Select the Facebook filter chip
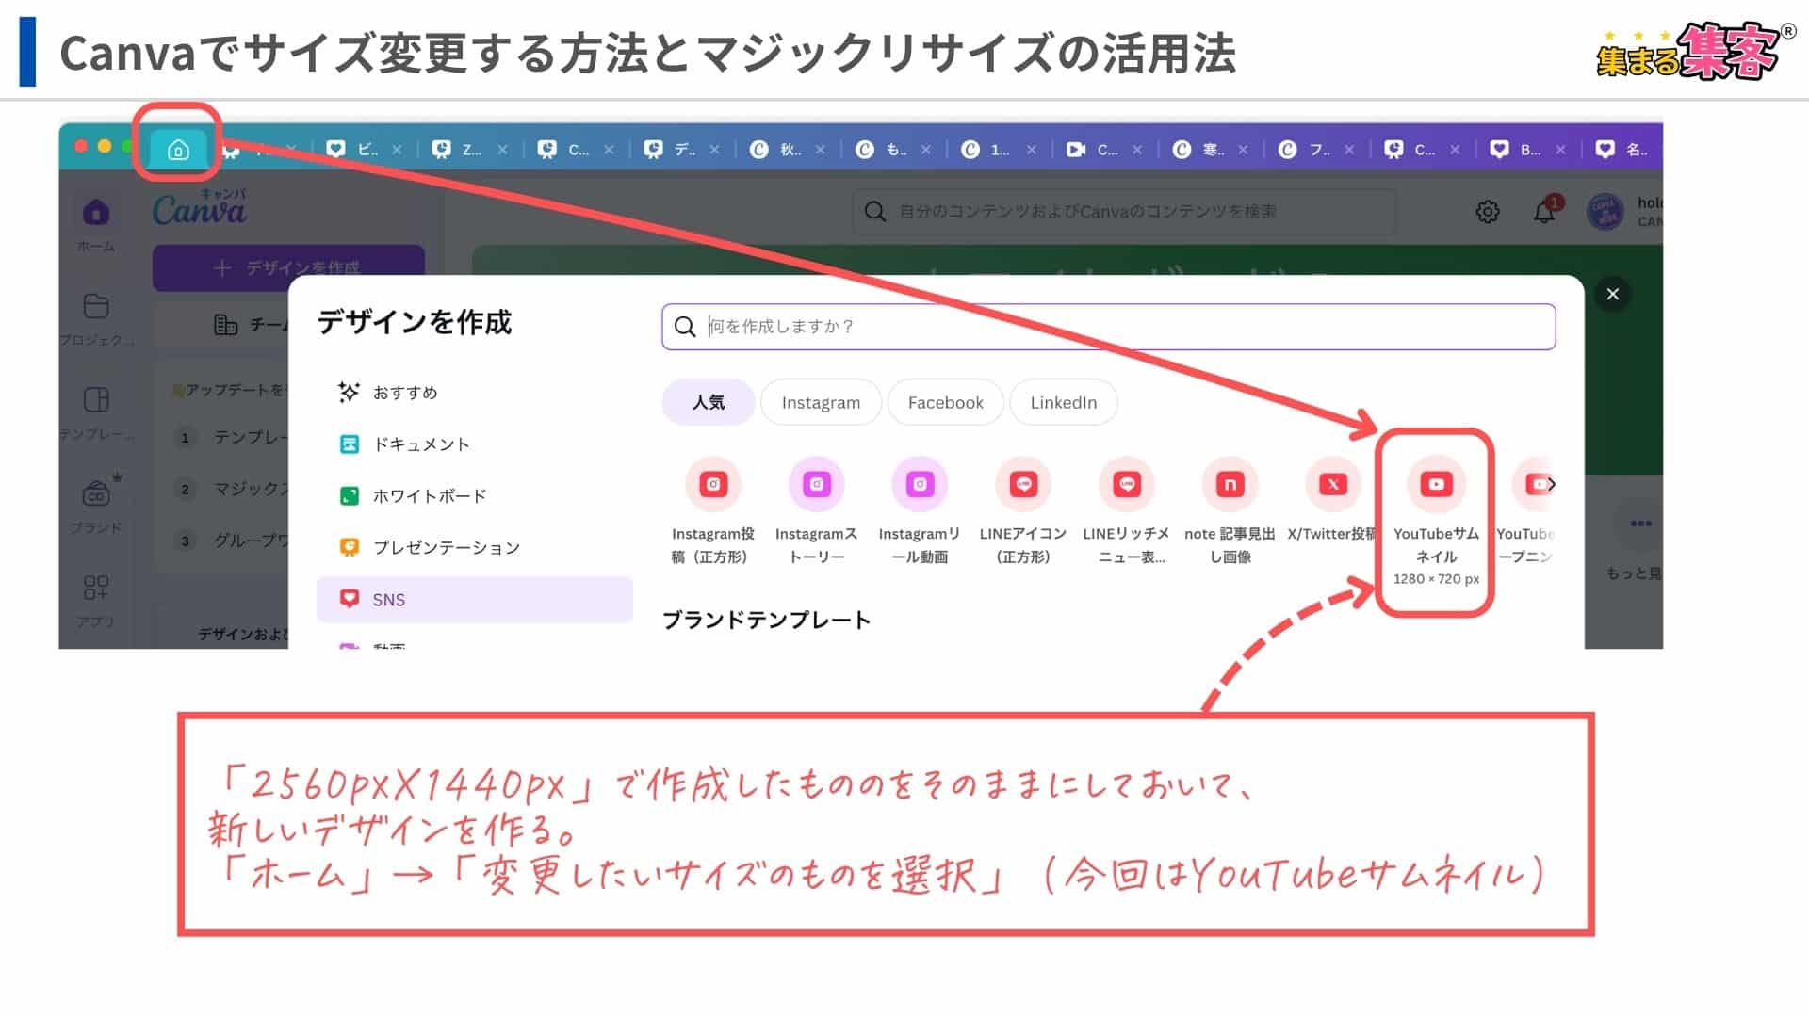Image resolution: width=1809 pixels, height=1017 pixels. click(x=945, y=402)
